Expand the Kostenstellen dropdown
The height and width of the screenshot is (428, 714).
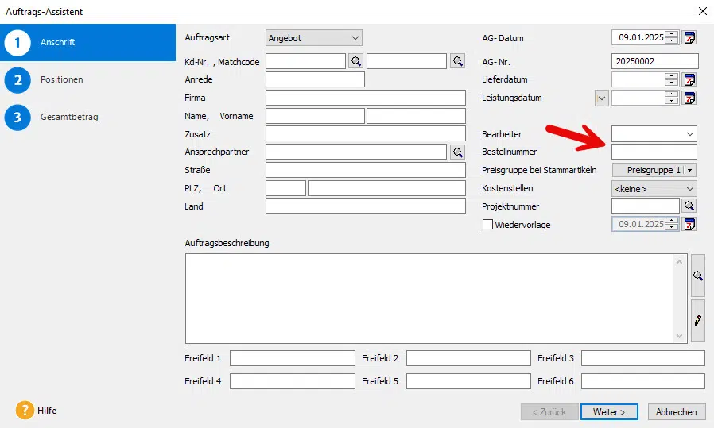click(689, 189)
